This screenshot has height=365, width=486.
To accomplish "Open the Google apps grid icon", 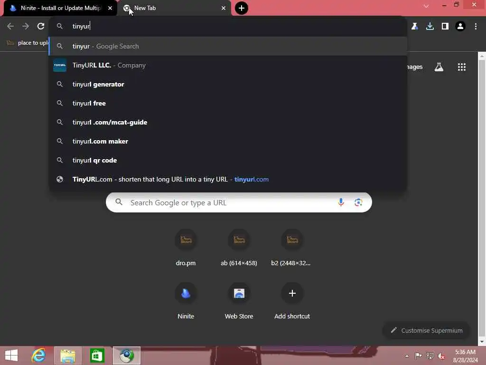I will (461, 67).
